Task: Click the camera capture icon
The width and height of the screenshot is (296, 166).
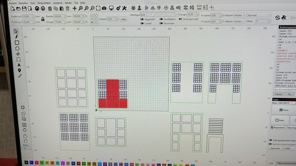Action: click(104, 8)
